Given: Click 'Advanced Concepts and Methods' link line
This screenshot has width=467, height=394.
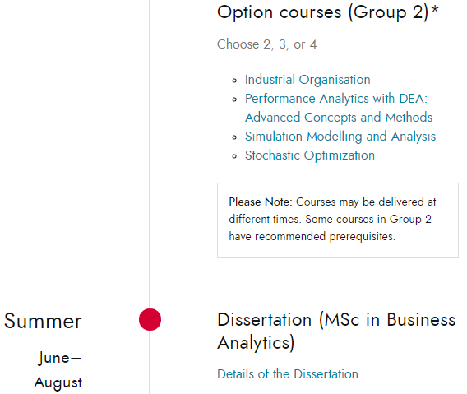Looking at the screenshot, I should [x=339, y=118].
